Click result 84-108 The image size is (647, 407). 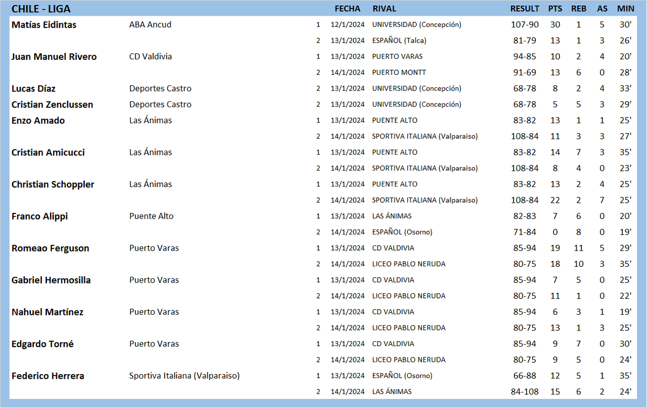tap(525, 391)
